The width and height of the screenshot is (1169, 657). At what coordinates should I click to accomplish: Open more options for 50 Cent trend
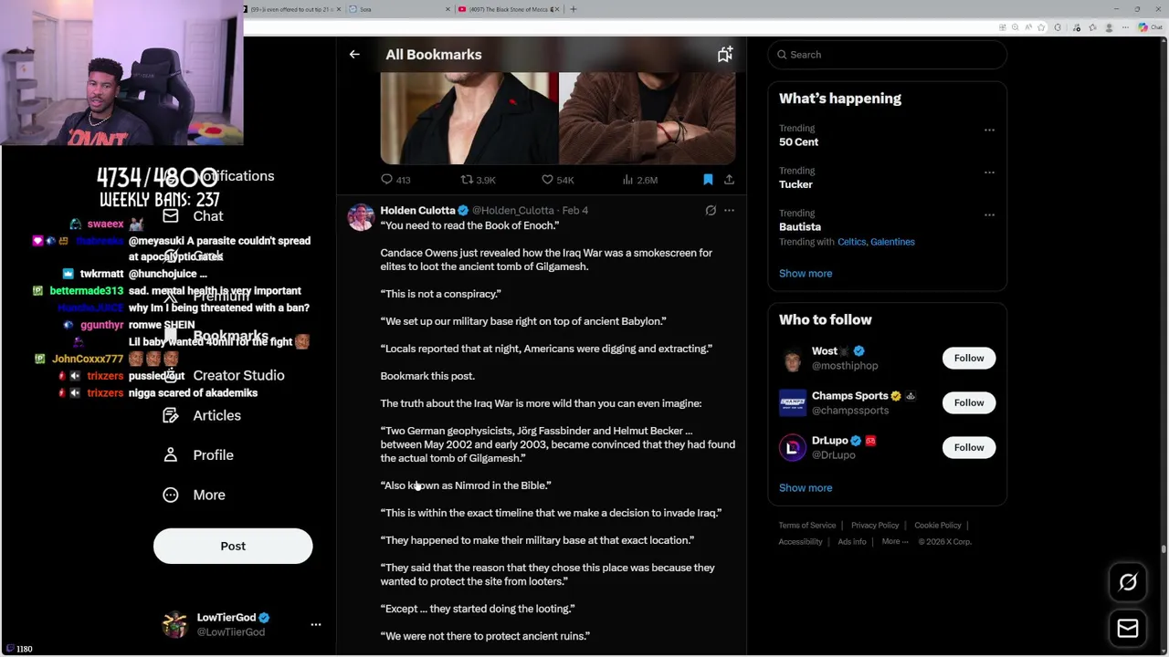989,130
